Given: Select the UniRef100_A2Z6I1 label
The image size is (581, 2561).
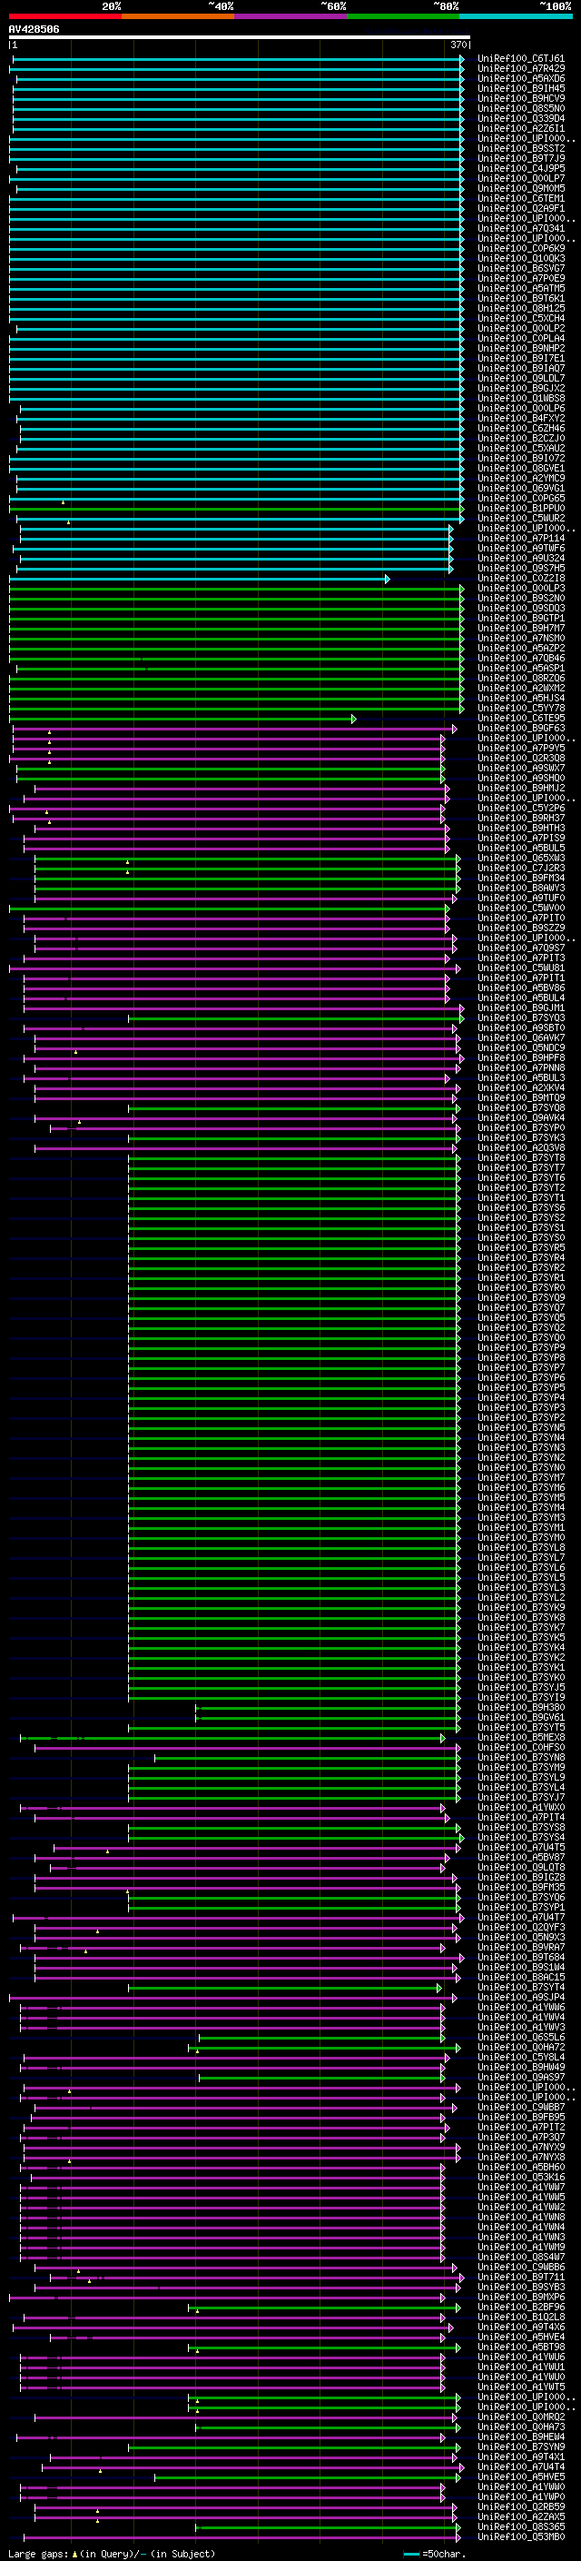Looking at the screenshot, I should click(x=521, y=128).
